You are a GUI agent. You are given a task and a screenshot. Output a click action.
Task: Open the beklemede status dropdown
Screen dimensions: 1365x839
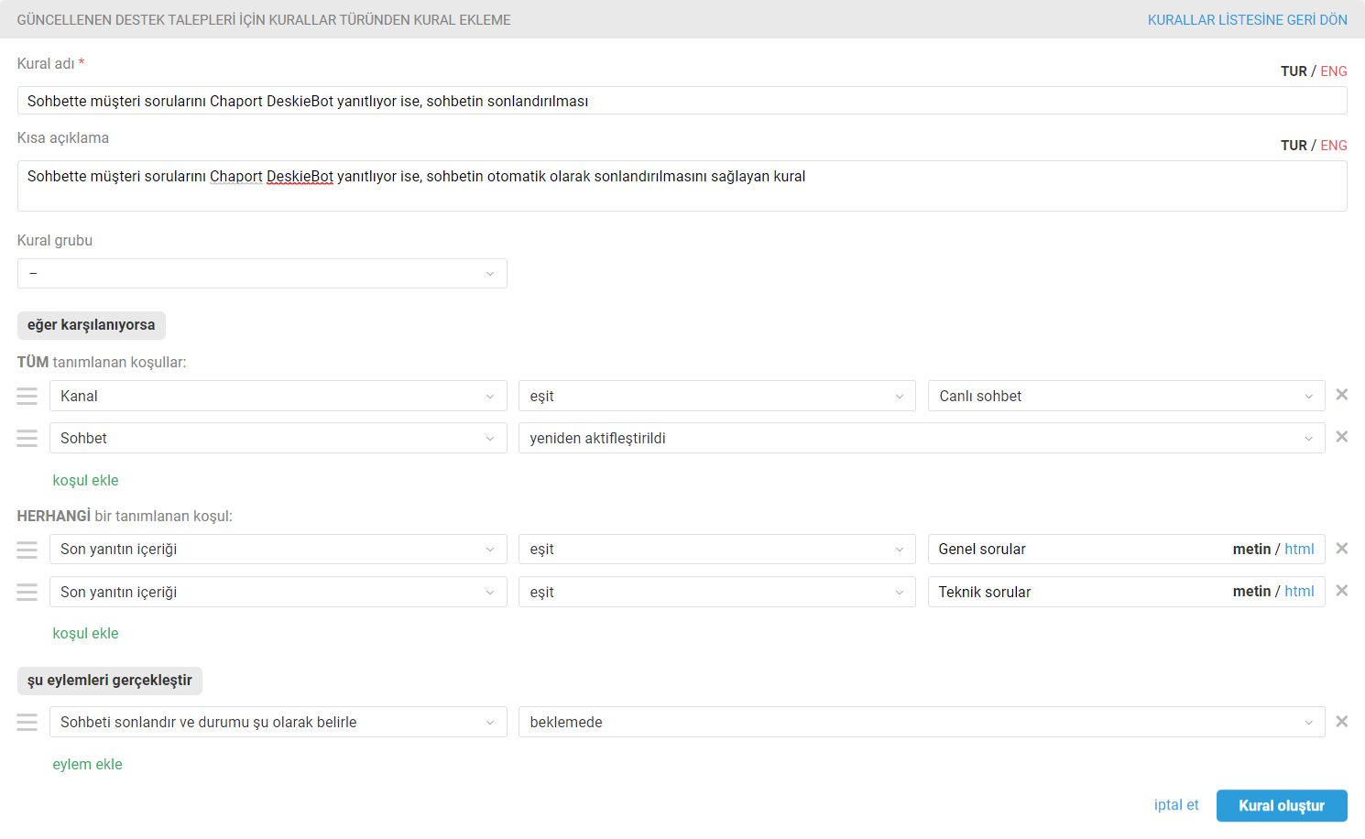pyautogui.click(x=921, y=723)
